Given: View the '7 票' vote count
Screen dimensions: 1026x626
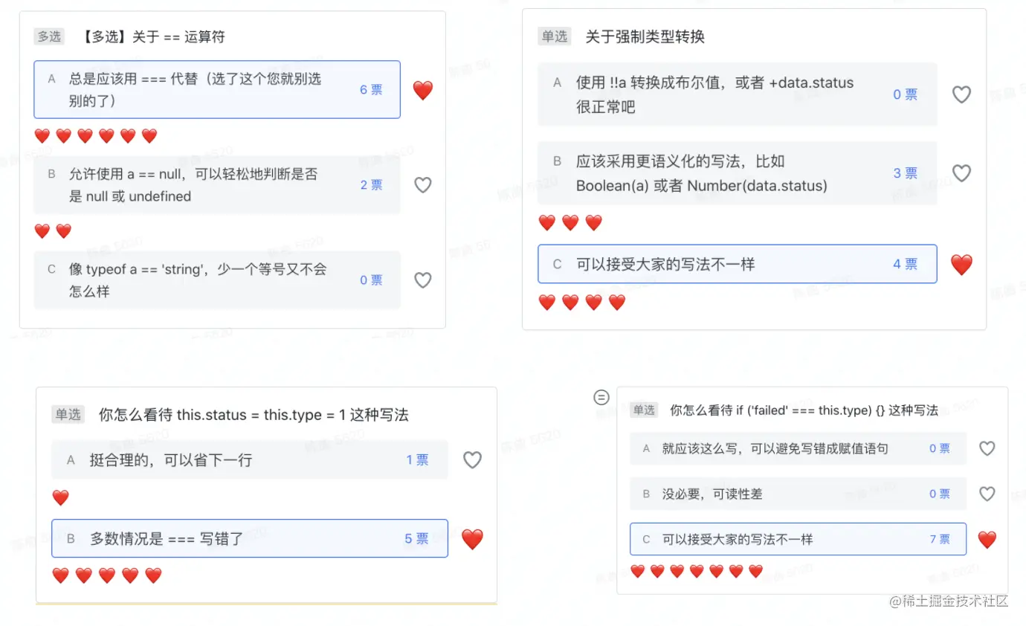Looking at the screenshot, I should [x=940, y=539].
